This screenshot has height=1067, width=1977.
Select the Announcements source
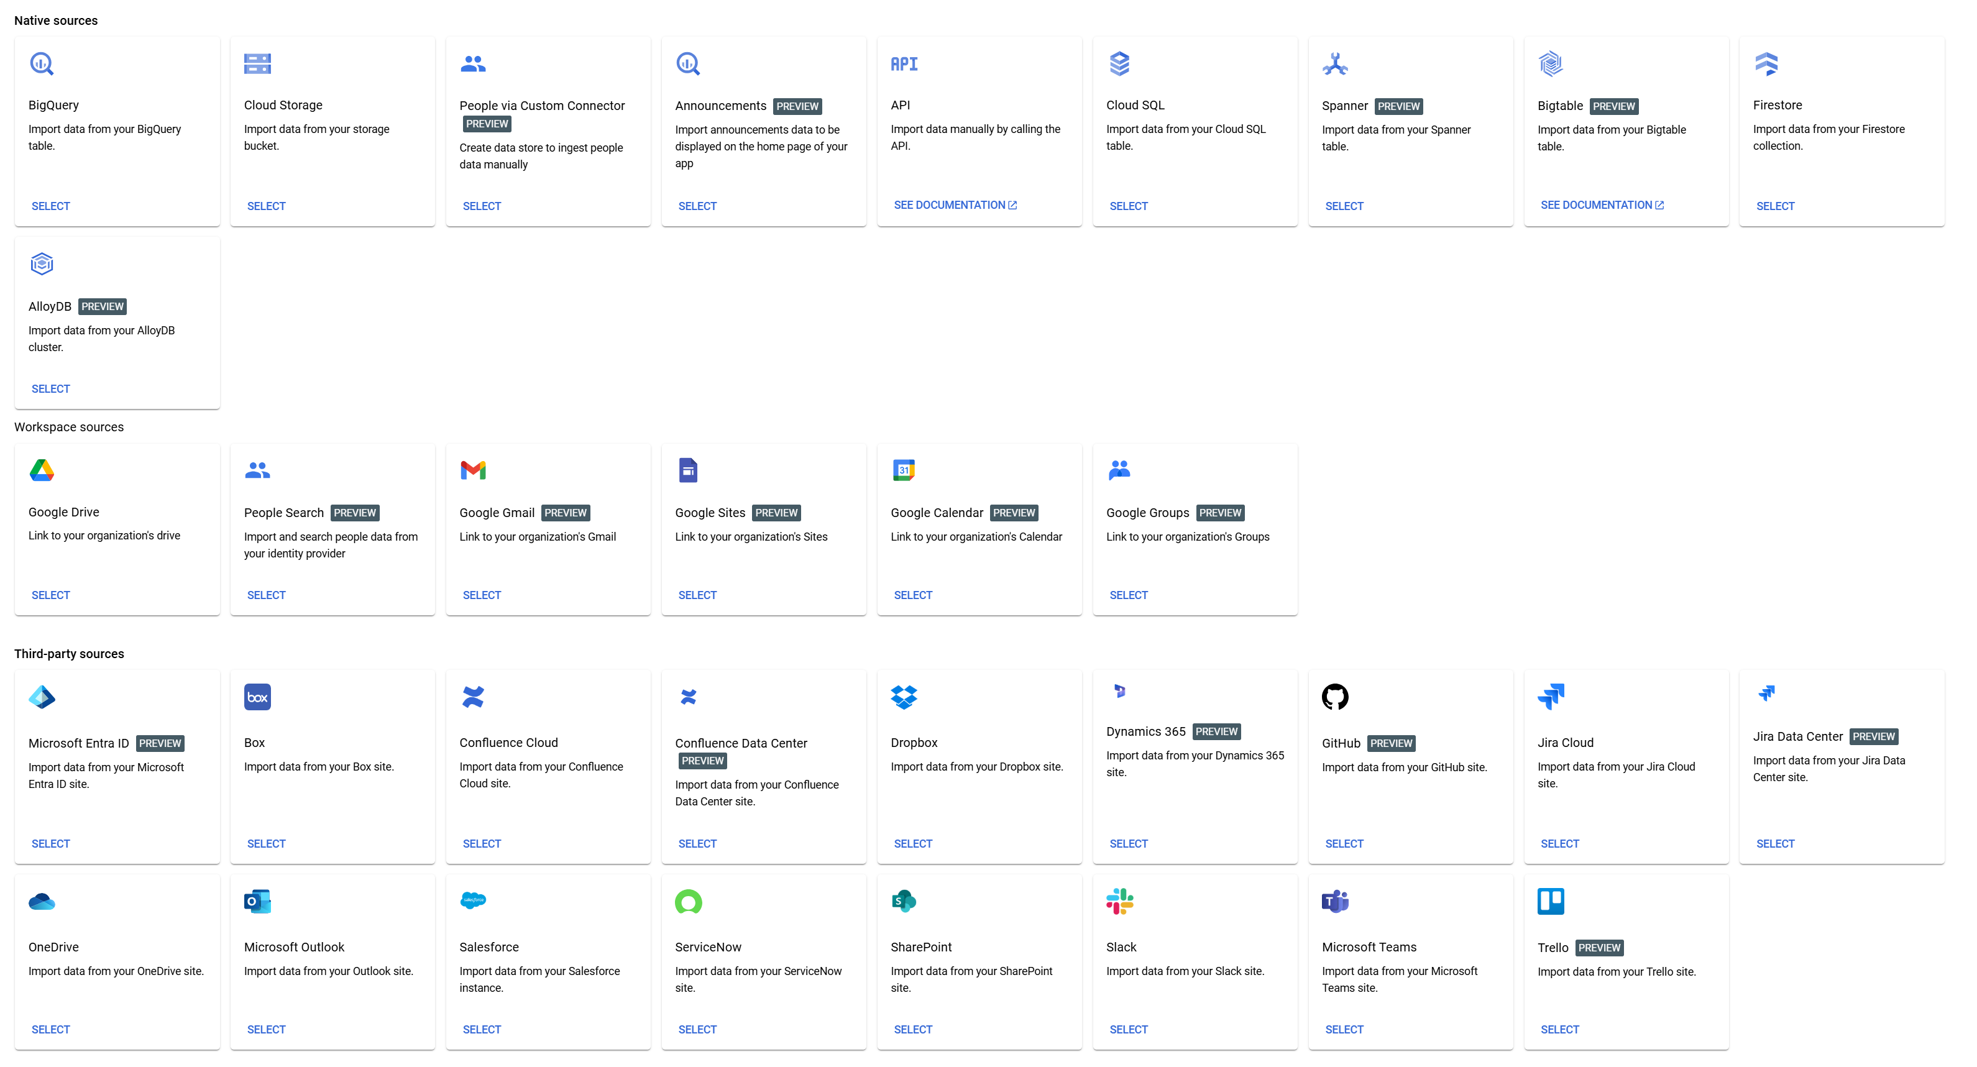[697, 206]
